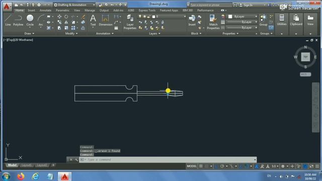Click the TOP face of the ViewCube
This screenshot has width=322, height=181.
tap(305, 57)
